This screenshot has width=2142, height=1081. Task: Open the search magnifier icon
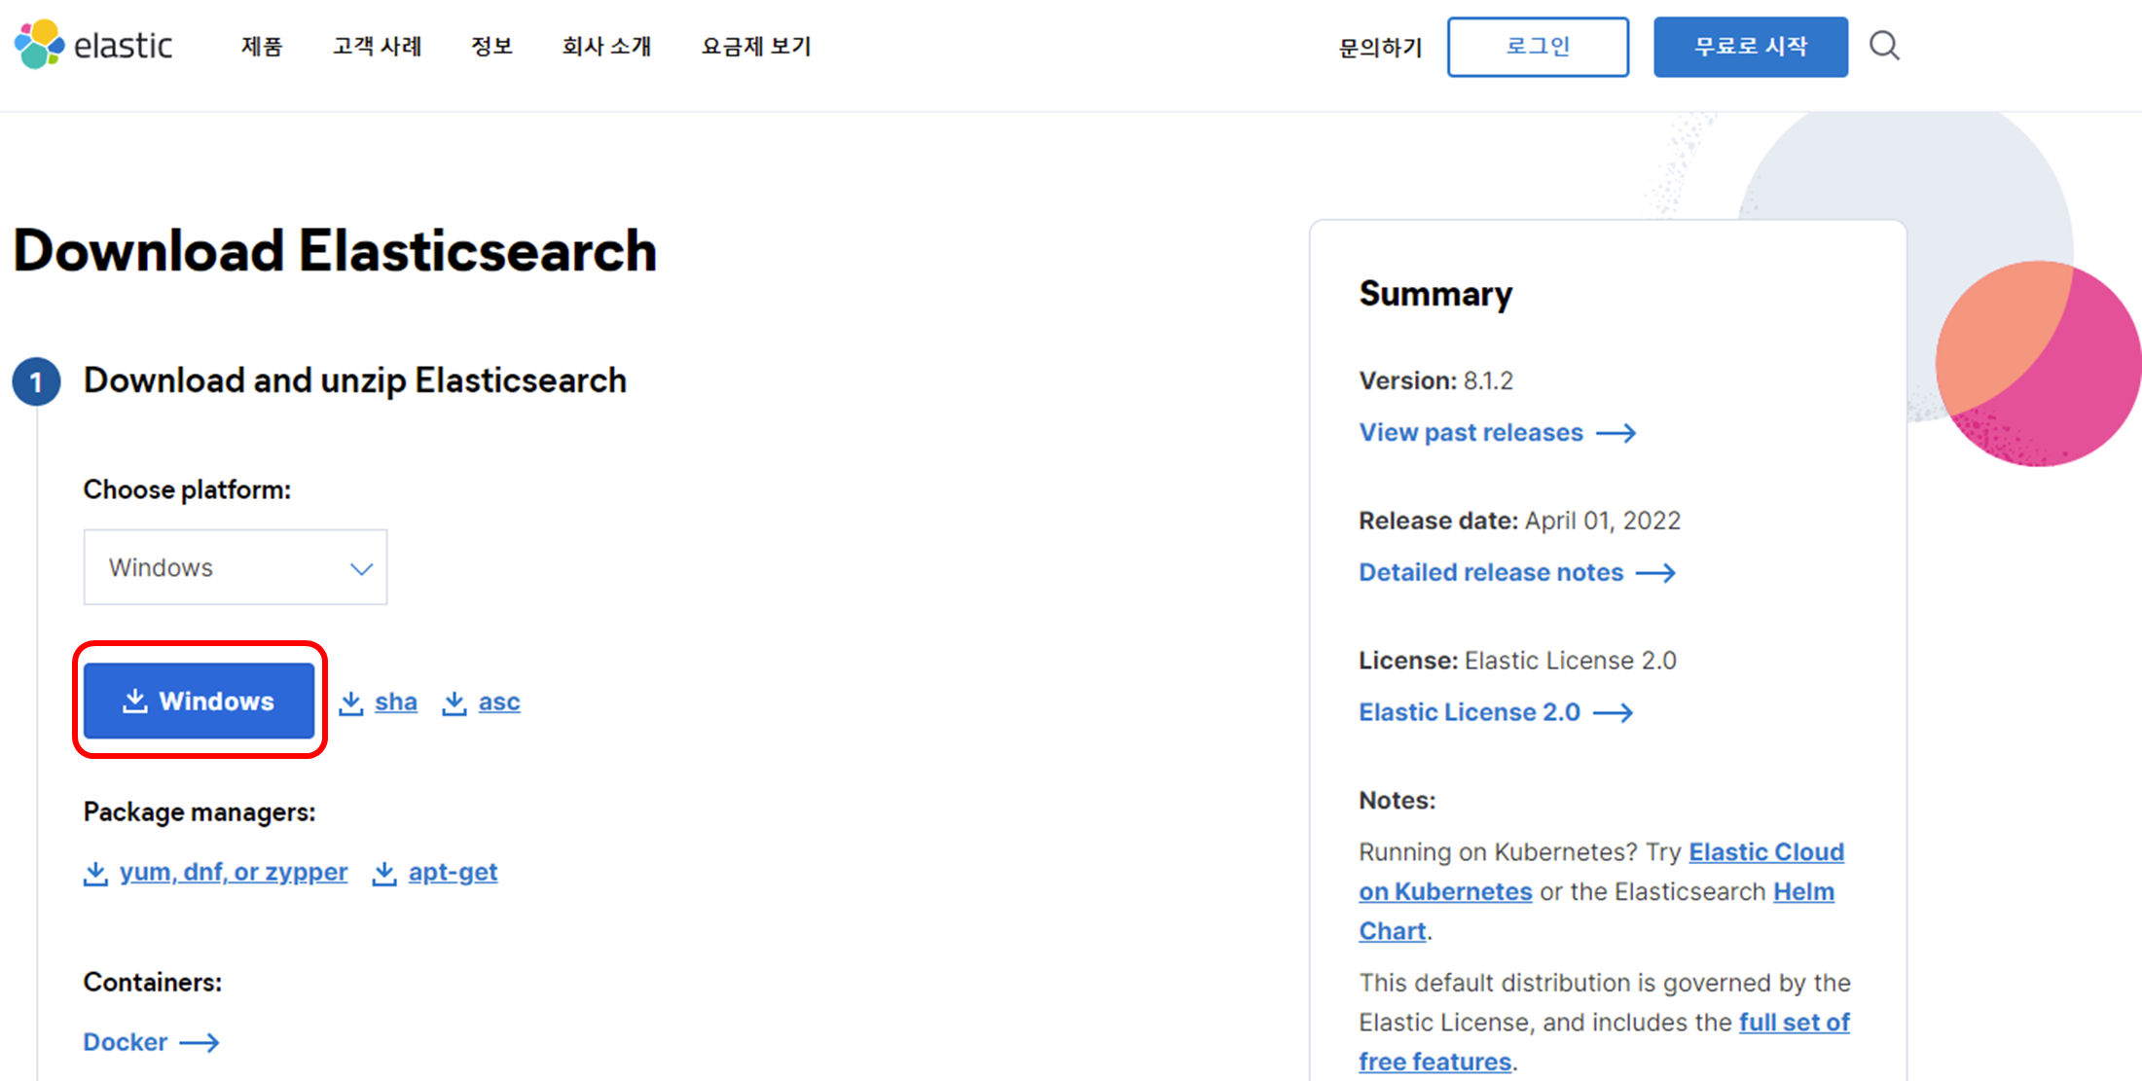1884,46
